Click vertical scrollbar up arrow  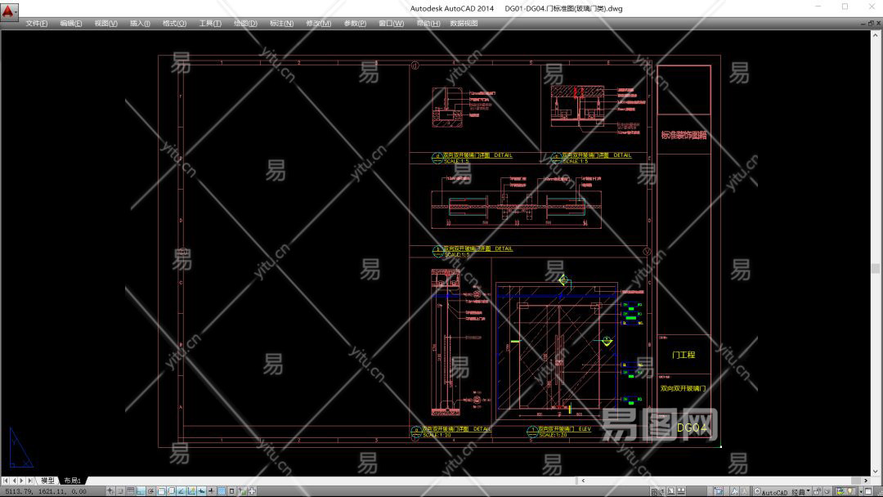876,35
